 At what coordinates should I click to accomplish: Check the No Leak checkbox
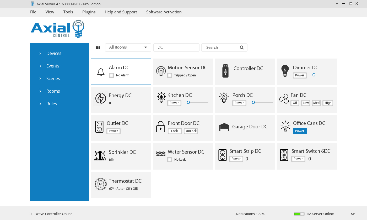(170, 160)
